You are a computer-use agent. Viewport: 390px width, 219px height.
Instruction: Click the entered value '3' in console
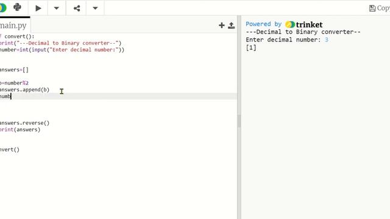point(327,40)
